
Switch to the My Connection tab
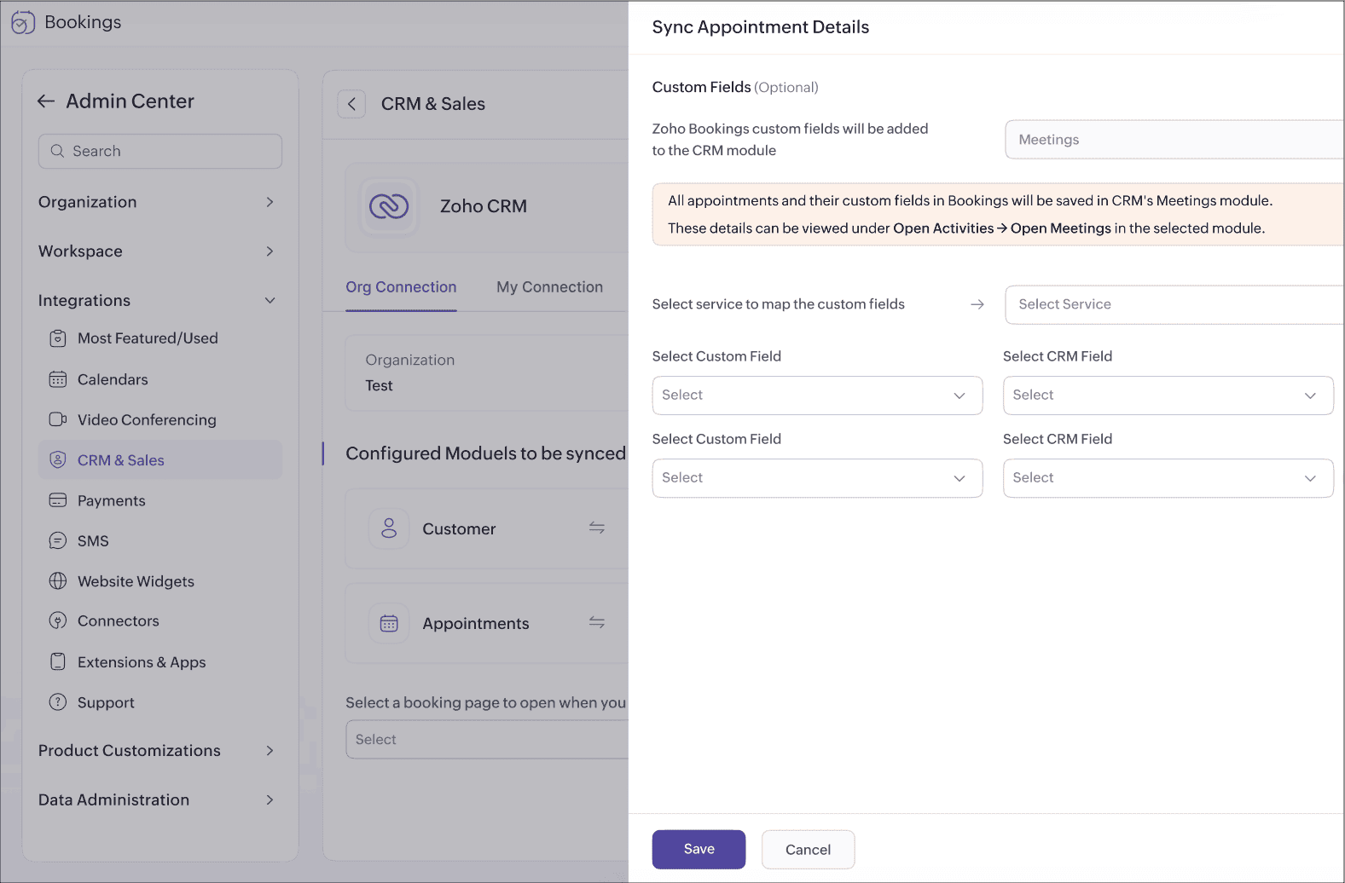[x=549, y=287]
